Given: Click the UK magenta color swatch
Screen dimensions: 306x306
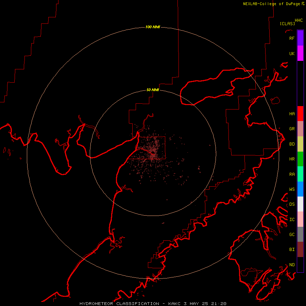Looking at the screenshot, I should click(x=300, y=53).
